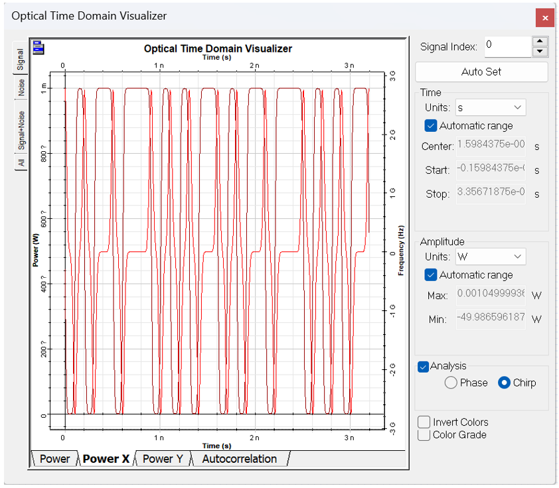Image resolution: width=559 pixels, height=488 pixels.
Task: Open the Time Units dropdown
Action: click(x=491, y=107)
